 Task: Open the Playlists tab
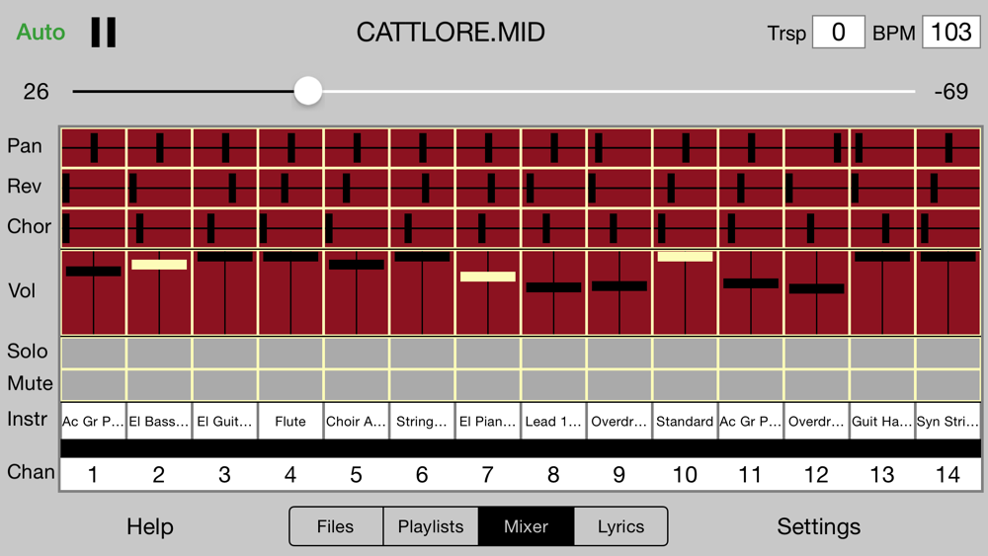click(x=431, y=526)
